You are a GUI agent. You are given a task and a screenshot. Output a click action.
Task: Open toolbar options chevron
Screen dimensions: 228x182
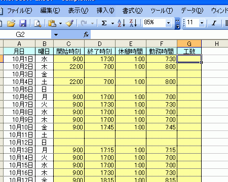(x=177, y=23)
